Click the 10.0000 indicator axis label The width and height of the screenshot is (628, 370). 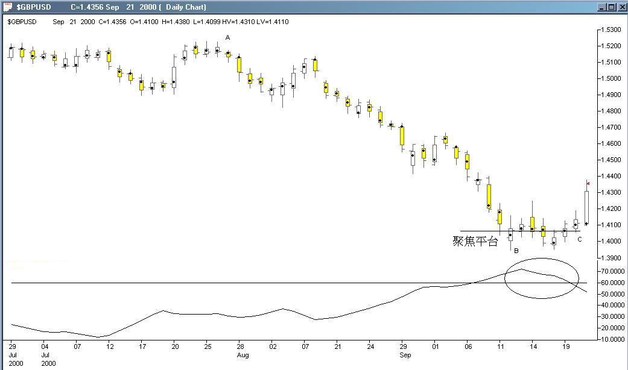coord(612,339)
